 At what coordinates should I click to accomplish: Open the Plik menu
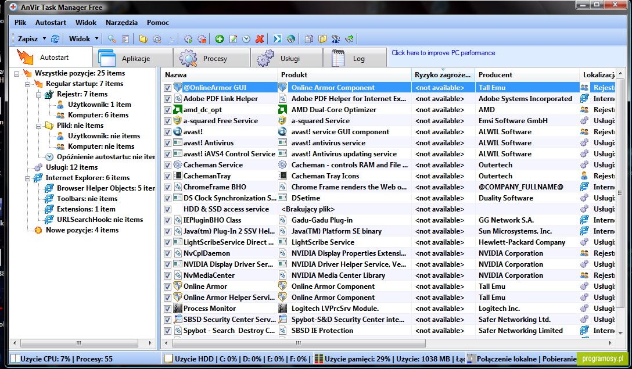20,23
